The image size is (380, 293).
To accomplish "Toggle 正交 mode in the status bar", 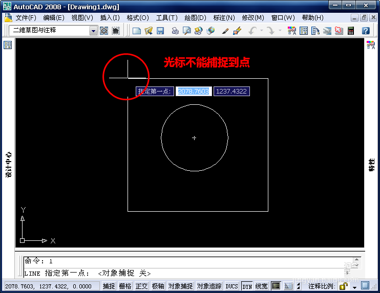I will (x=141, y=286).
